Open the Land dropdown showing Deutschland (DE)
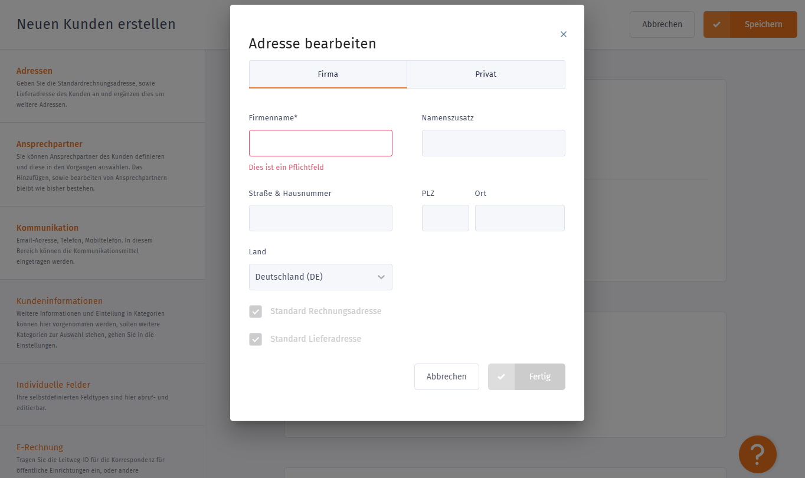The image size is (805, 478). click(320, 277)
